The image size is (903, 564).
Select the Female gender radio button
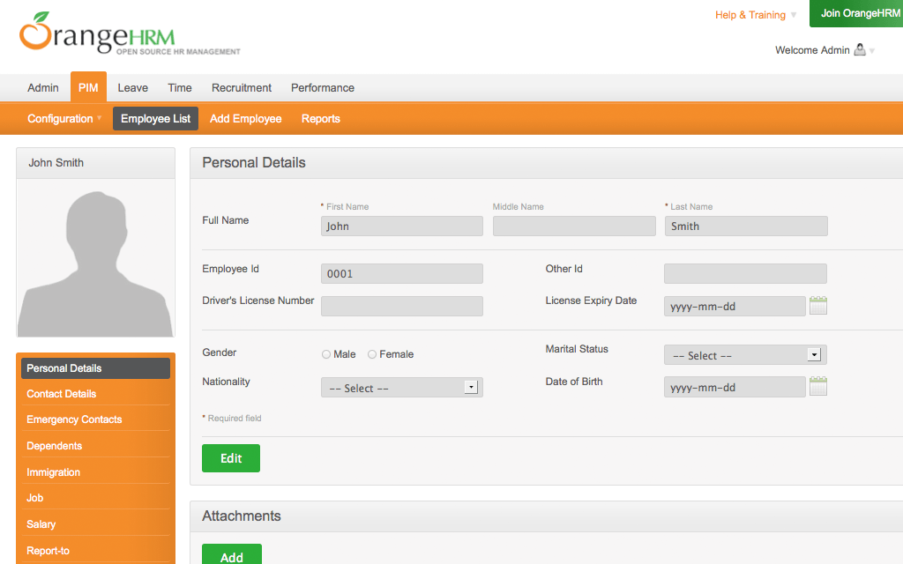[x=372, y=354]
